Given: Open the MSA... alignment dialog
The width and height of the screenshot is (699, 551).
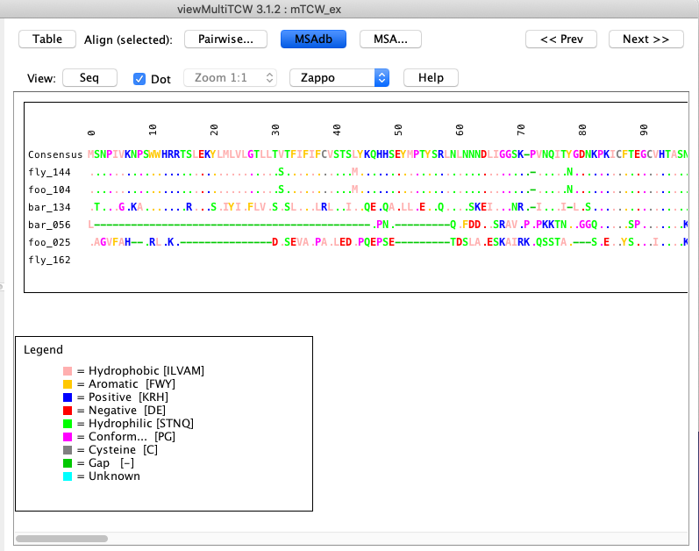Looking at the screenshot, I should pyautogui.click(x=390, y=39).
